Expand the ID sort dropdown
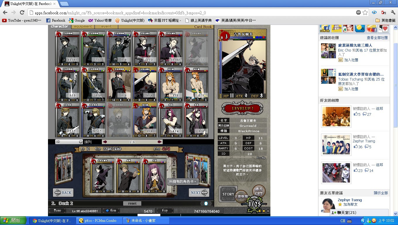Screen dimensions: 398x225 (x=69, y=142)
